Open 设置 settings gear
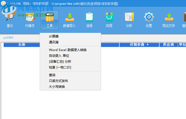 149,20
